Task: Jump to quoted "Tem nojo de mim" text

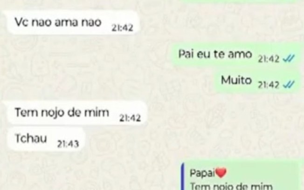Action: [x=231, y=186]
